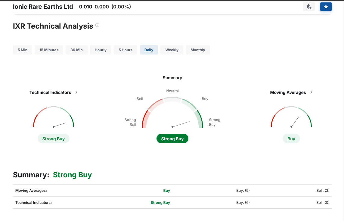
Task: Open the Technical Analysis info icon
Action: (97, 25)
